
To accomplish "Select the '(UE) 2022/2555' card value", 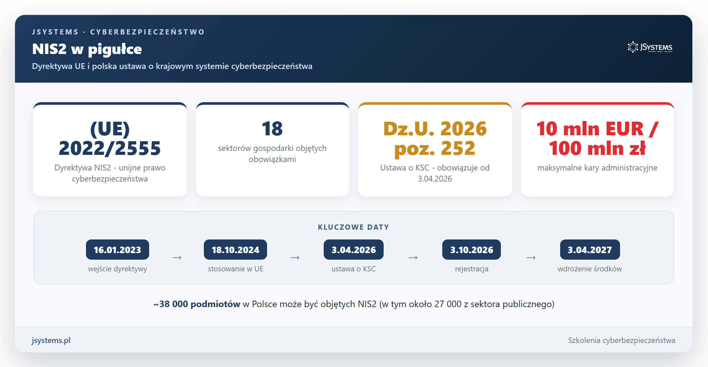I will [x=110, y=138].
